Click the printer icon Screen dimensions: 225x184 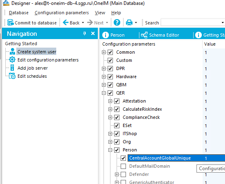129,23
